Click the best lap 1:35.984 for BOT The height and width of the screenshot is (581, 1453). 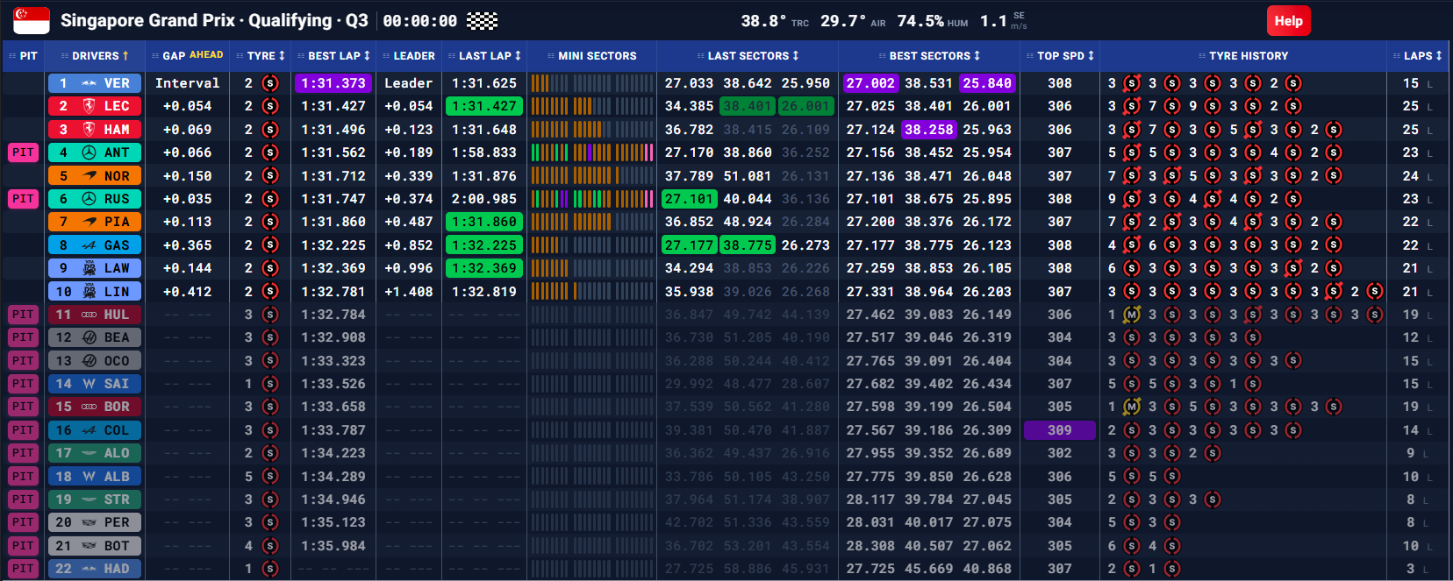[x=333, y=546]
